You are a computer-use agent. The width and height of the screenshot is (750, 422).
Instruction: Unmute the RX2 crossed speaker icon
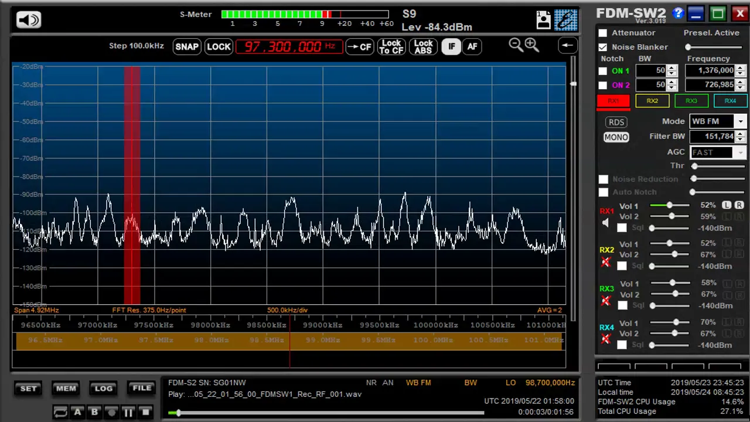point(606,261)
